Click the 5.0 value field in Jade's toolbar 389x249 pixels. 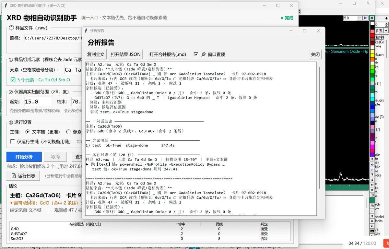tap(350, 18)
